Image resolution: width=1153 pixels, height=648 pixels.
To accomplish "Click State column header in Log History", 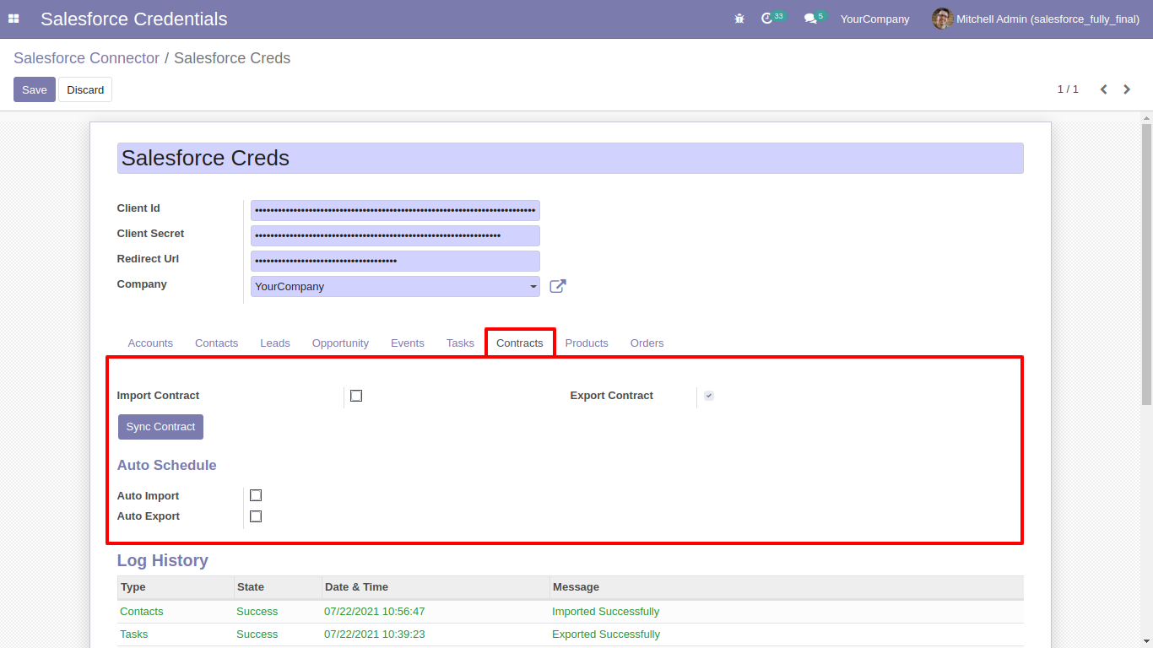I will click(x=278, y=587).
